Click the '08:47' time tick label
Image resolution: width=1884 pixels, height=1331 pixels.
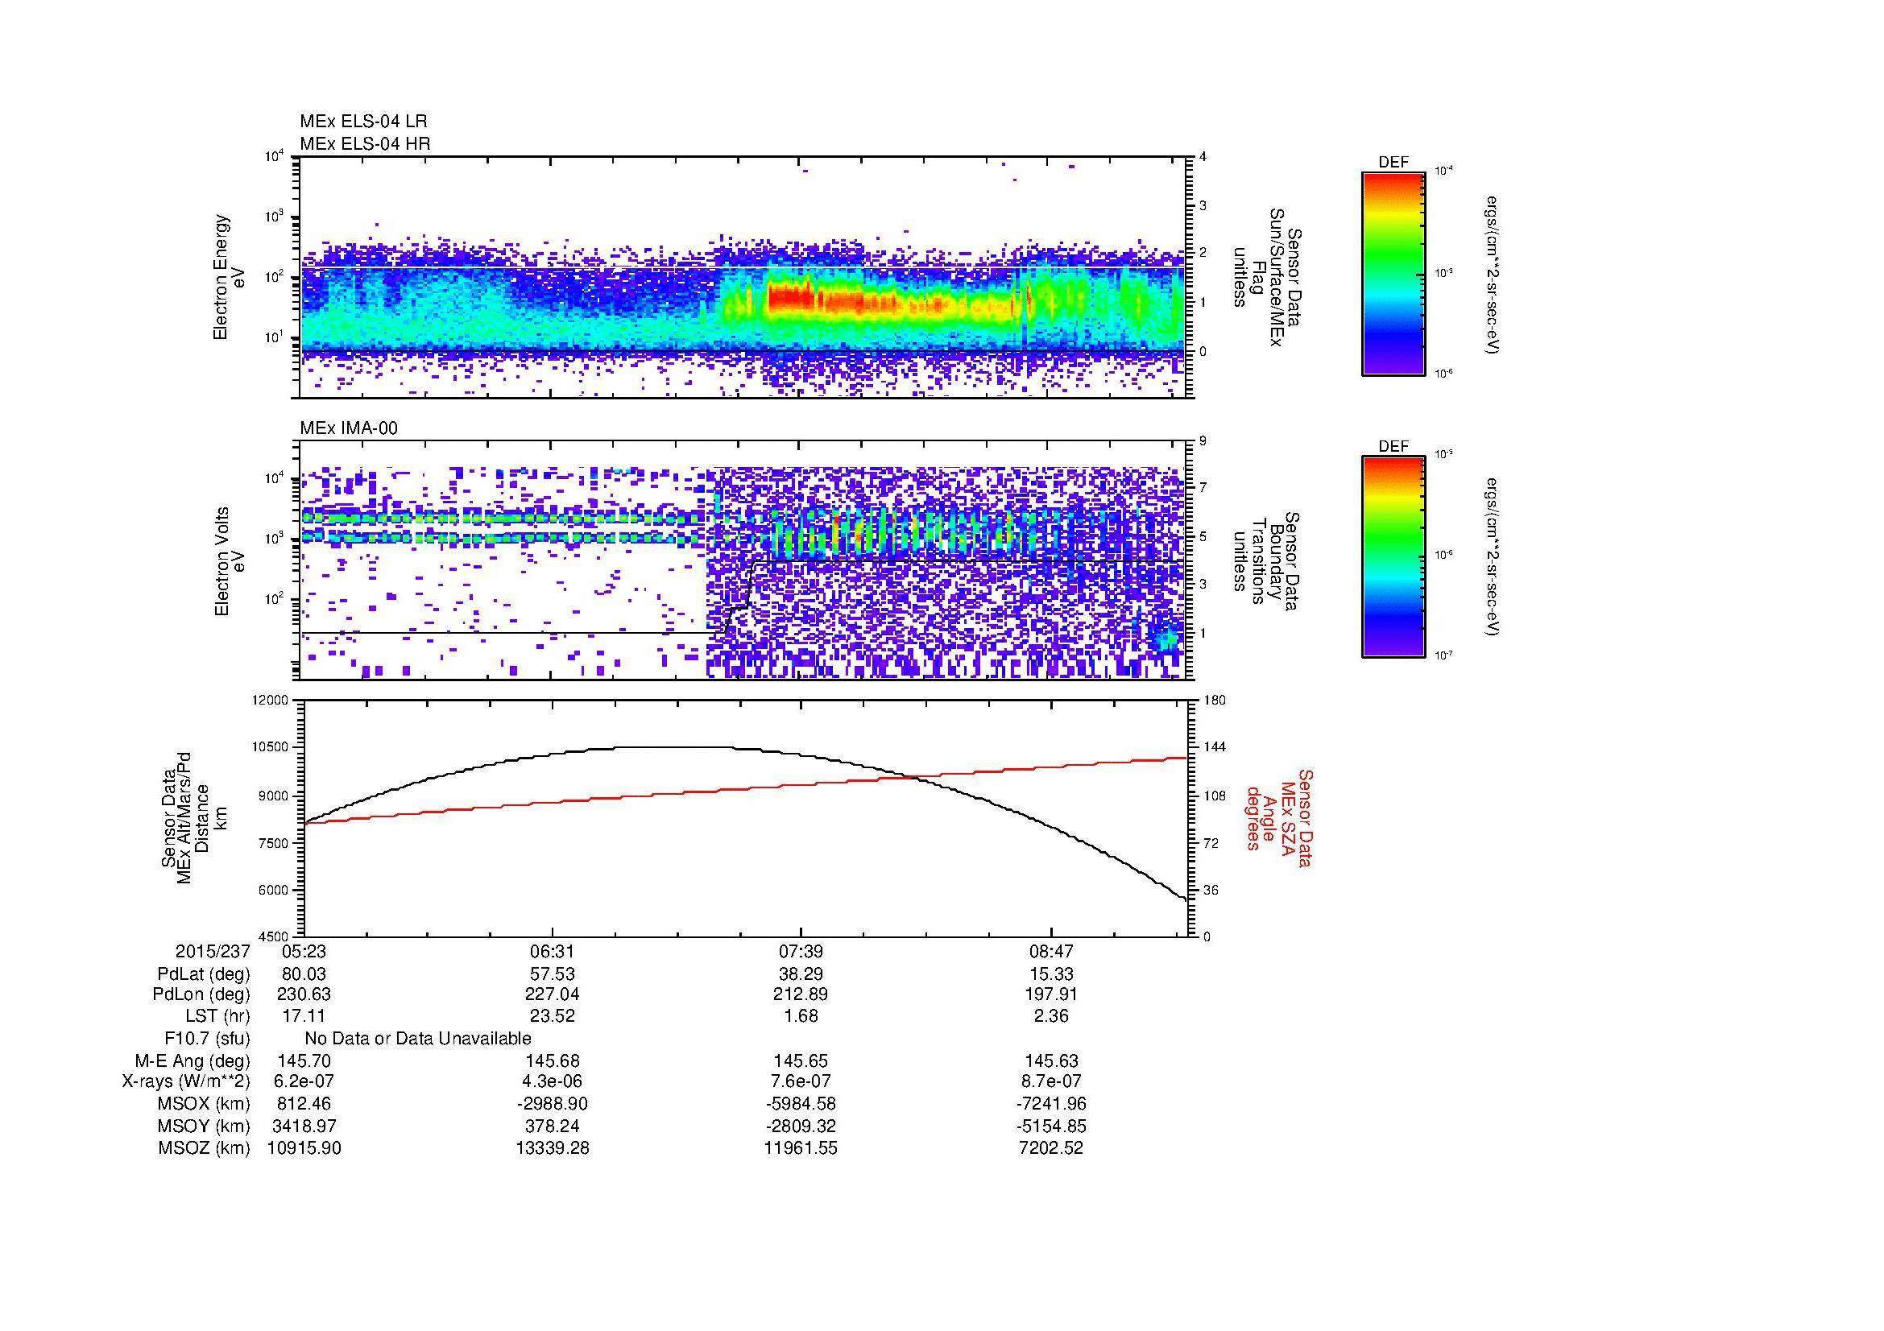click(x=1051, y=951)
